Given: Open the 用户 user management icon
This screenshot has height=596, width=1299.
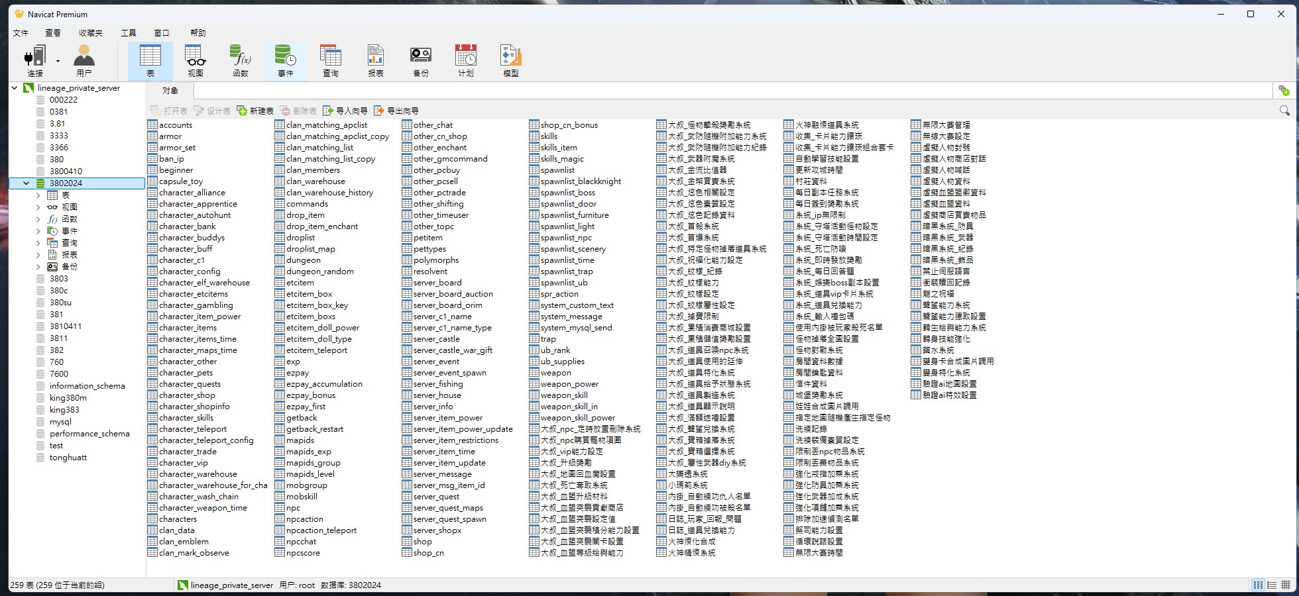Looking at the screenshot, I should 84,60.
